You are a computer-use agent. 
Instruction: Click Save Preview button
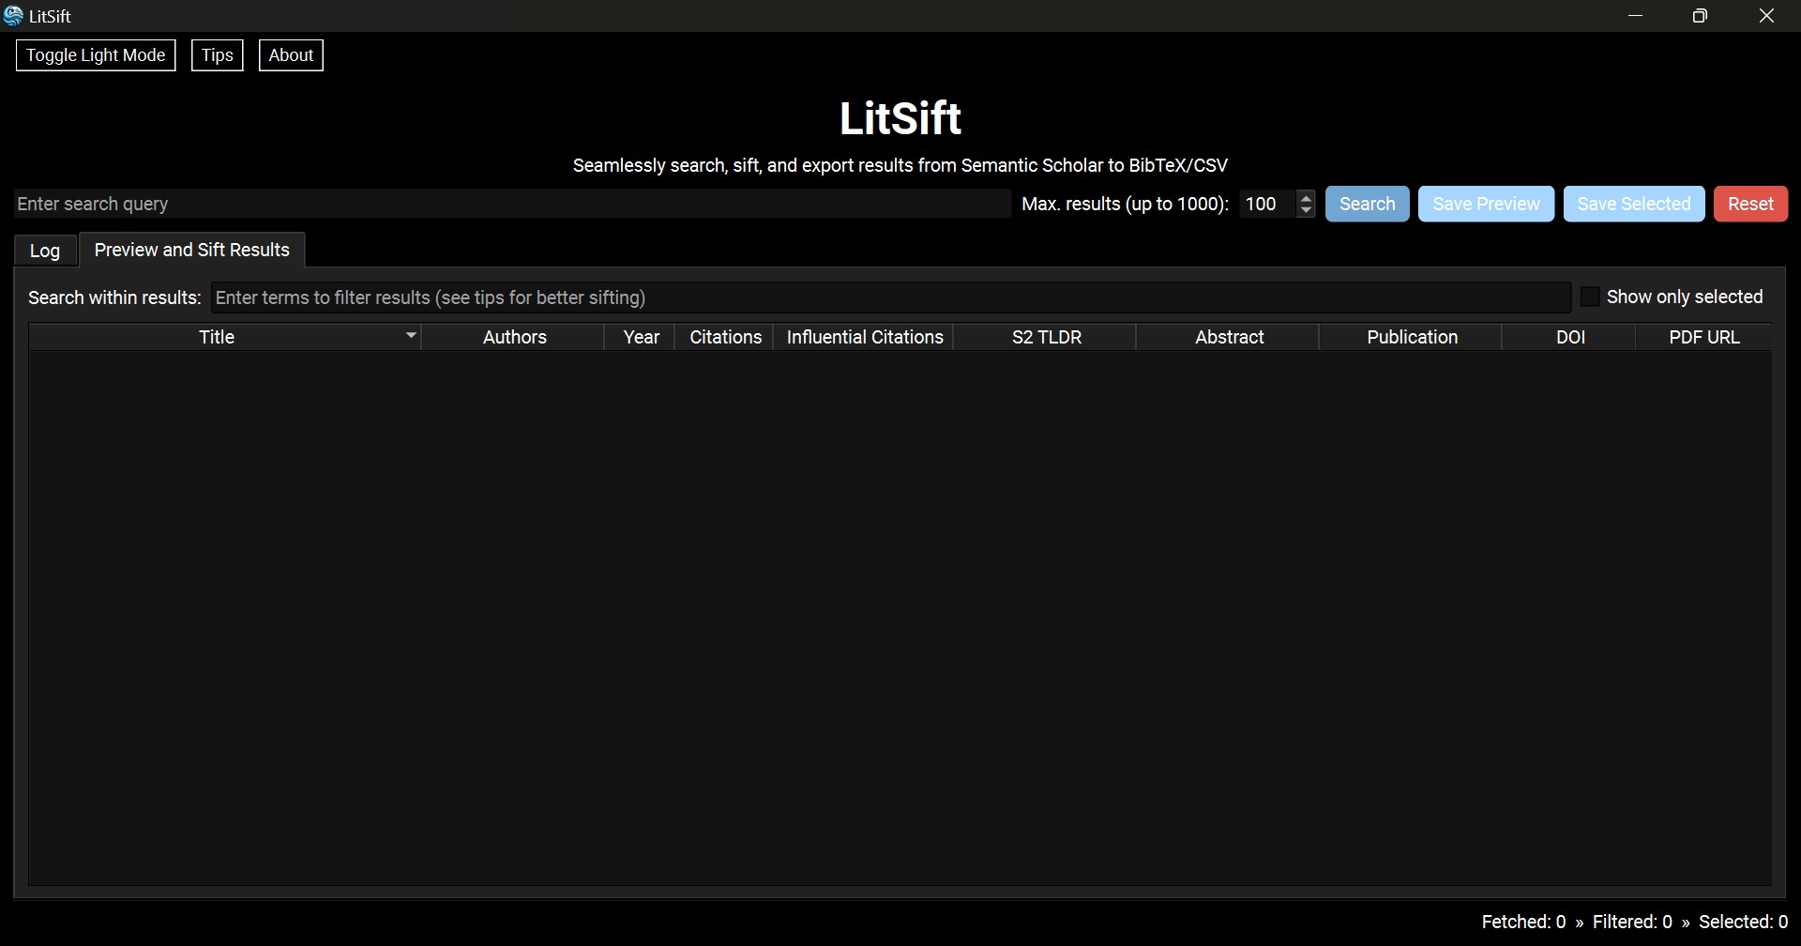(1486, 204)
